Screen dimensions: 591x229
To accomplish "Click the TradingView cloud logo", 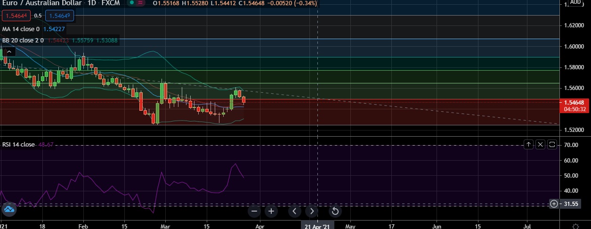I will 9,210.
